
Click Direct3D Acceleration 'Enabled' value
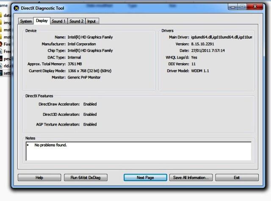pos(90,114)
